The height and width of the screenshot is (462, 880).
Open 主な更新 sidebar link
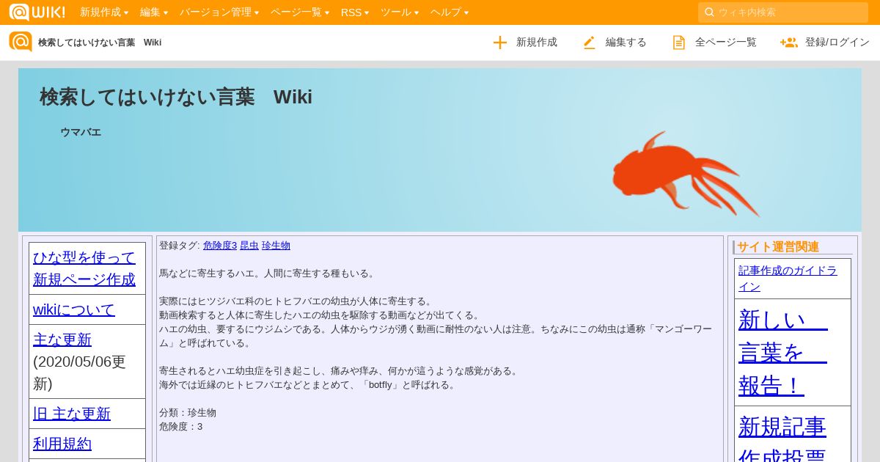62,340
